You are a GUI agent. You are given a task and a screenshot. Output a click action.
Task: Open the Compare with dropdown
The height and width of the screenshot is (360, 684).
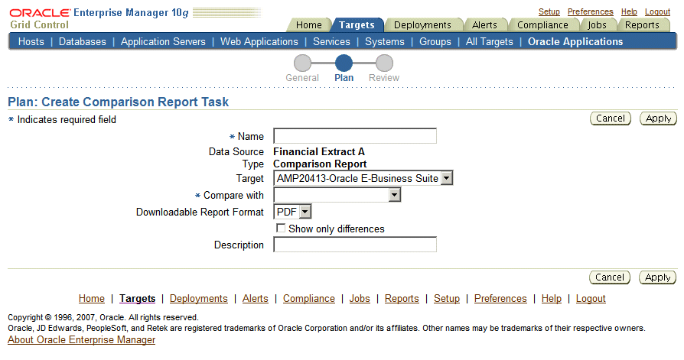337,195
